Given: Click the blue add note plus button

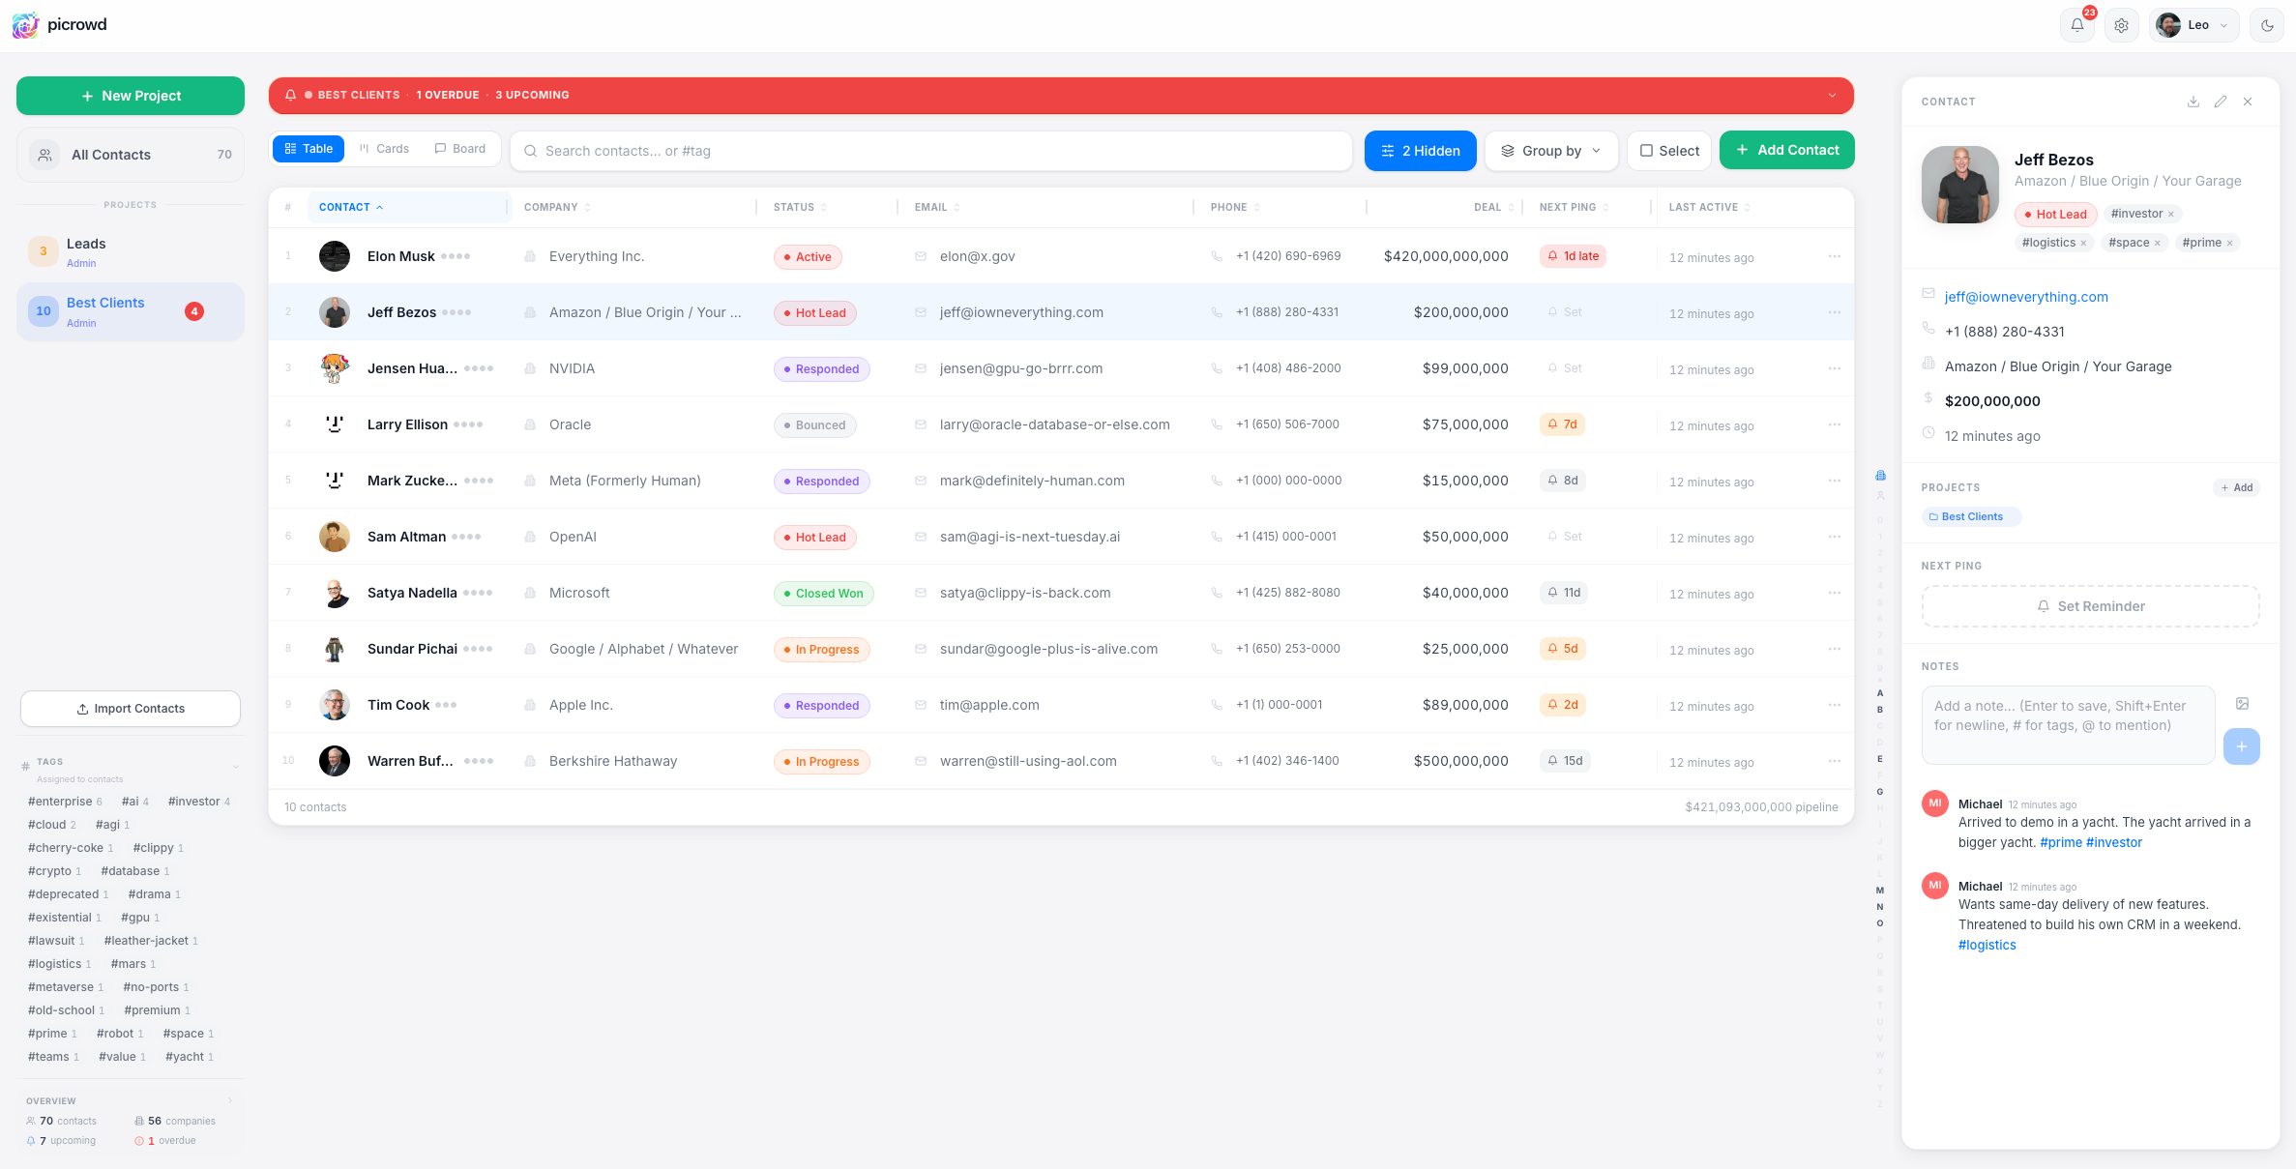Looking at the screenshot, I should click(x=2241, y=746).
